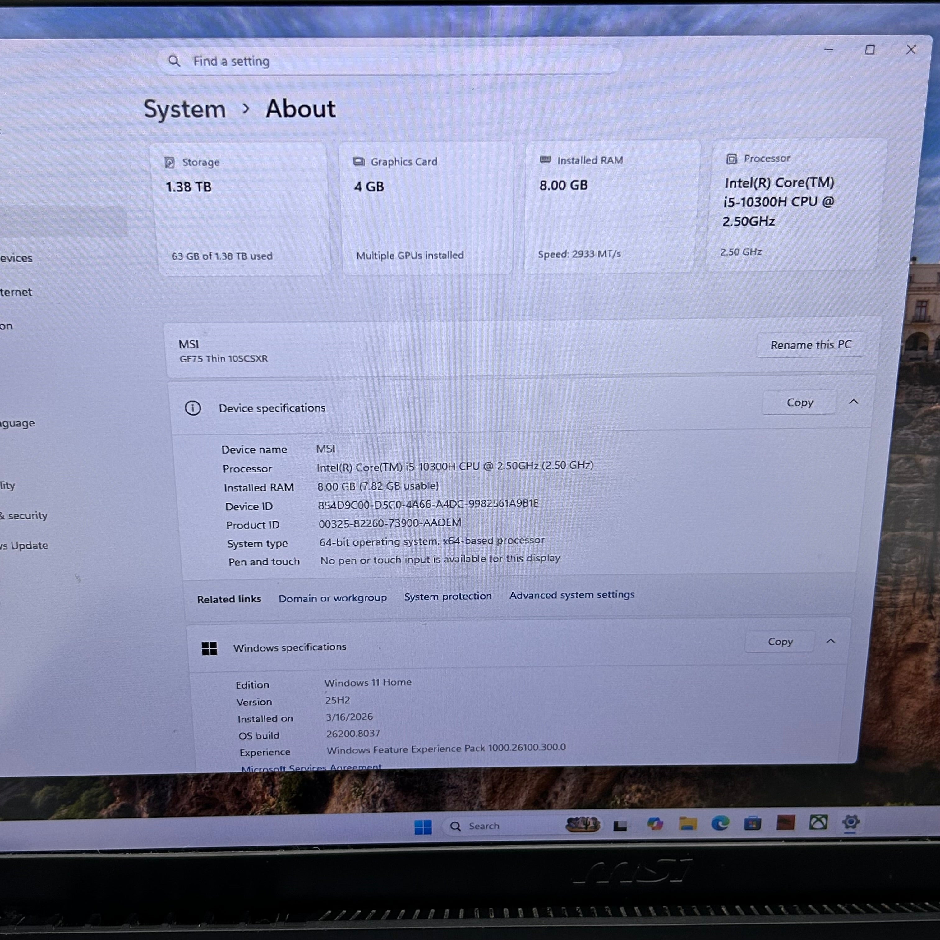Click Rename this PC button
Screen dimensions: 940x940
pyautogui.click(x=811, y=345)
